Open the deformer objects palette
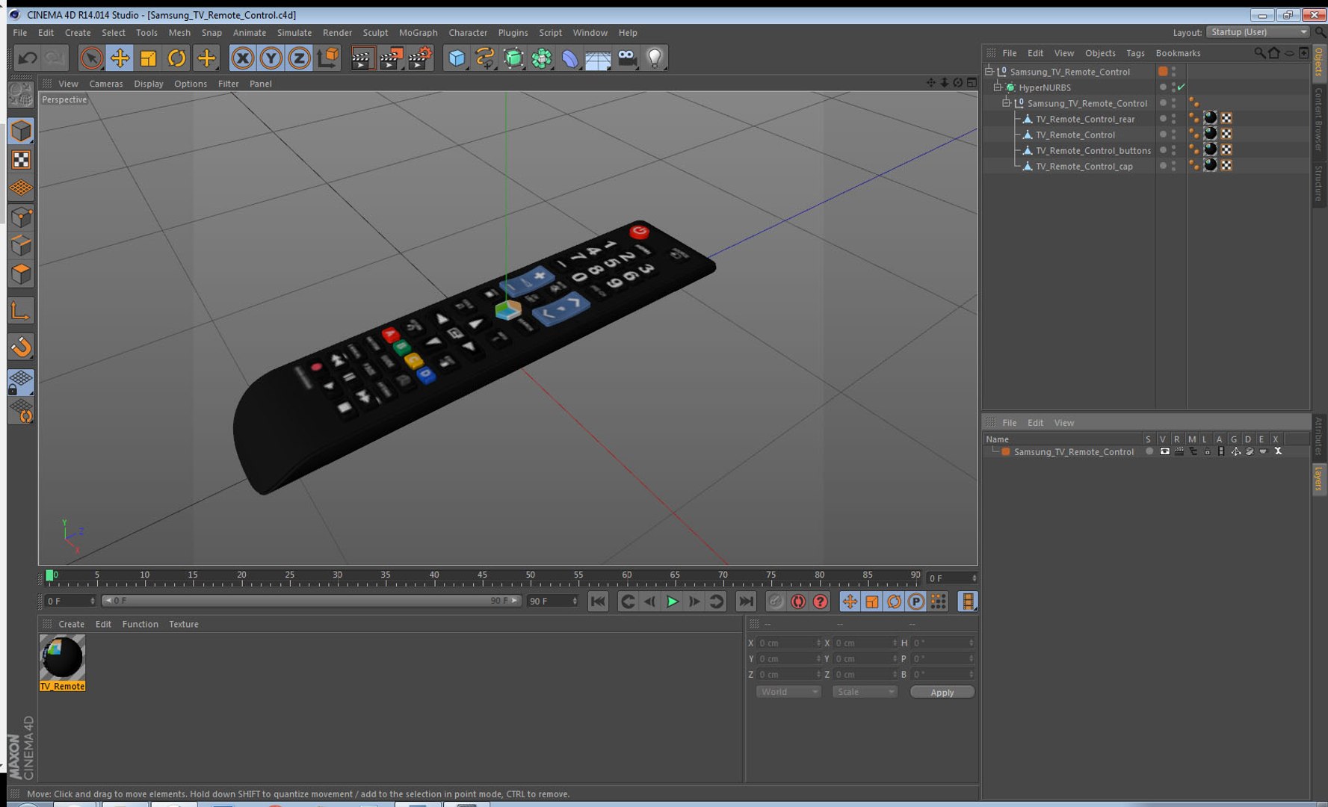 tap(570, 58)
